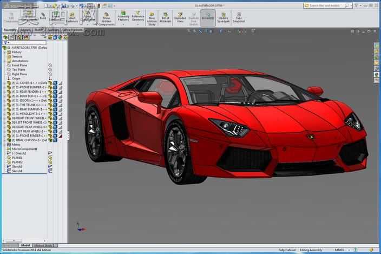Click Quick Tips icon in status bar
The image size is (381, 254).
(371, 250)
